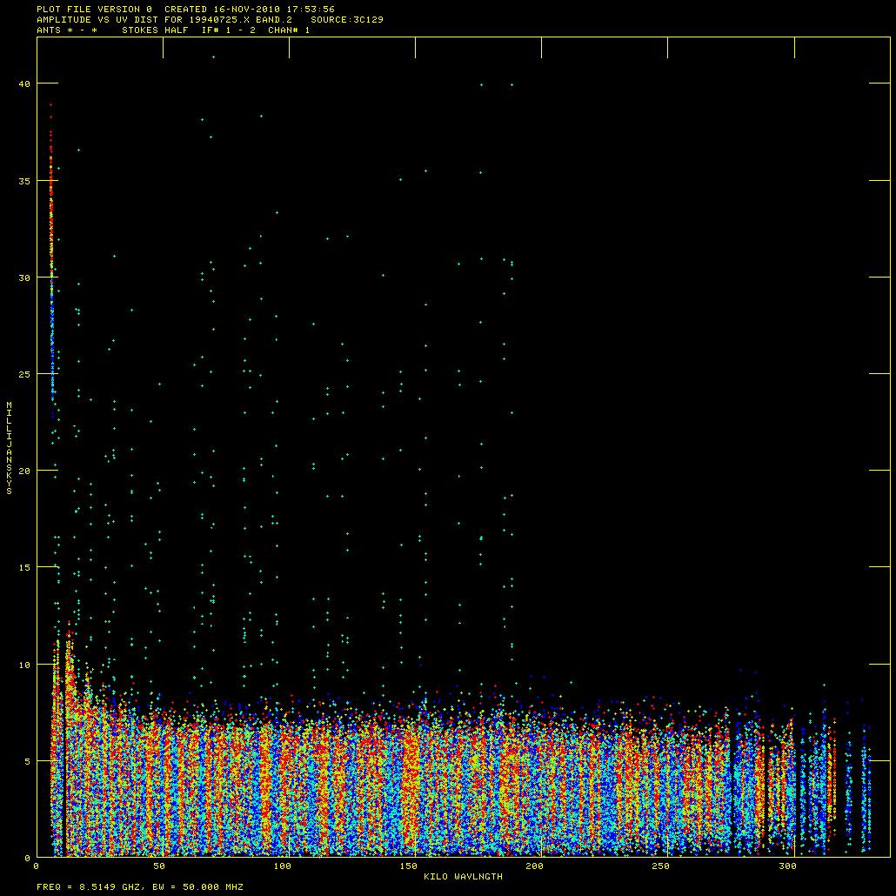This screenshot has height=896, width=896.
Task: Click the 'PLOT FILE VERSION 0' header text
Action: point(94,10)
